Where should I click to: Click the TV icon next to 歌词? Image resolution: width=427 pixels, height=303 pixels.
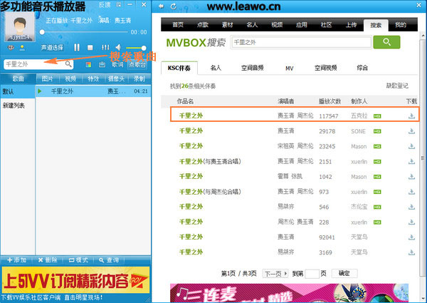click(x=102, y=65)
